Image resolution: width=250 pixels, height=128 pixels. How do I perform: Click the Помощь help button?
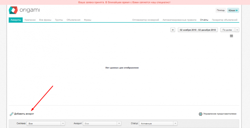221,10
